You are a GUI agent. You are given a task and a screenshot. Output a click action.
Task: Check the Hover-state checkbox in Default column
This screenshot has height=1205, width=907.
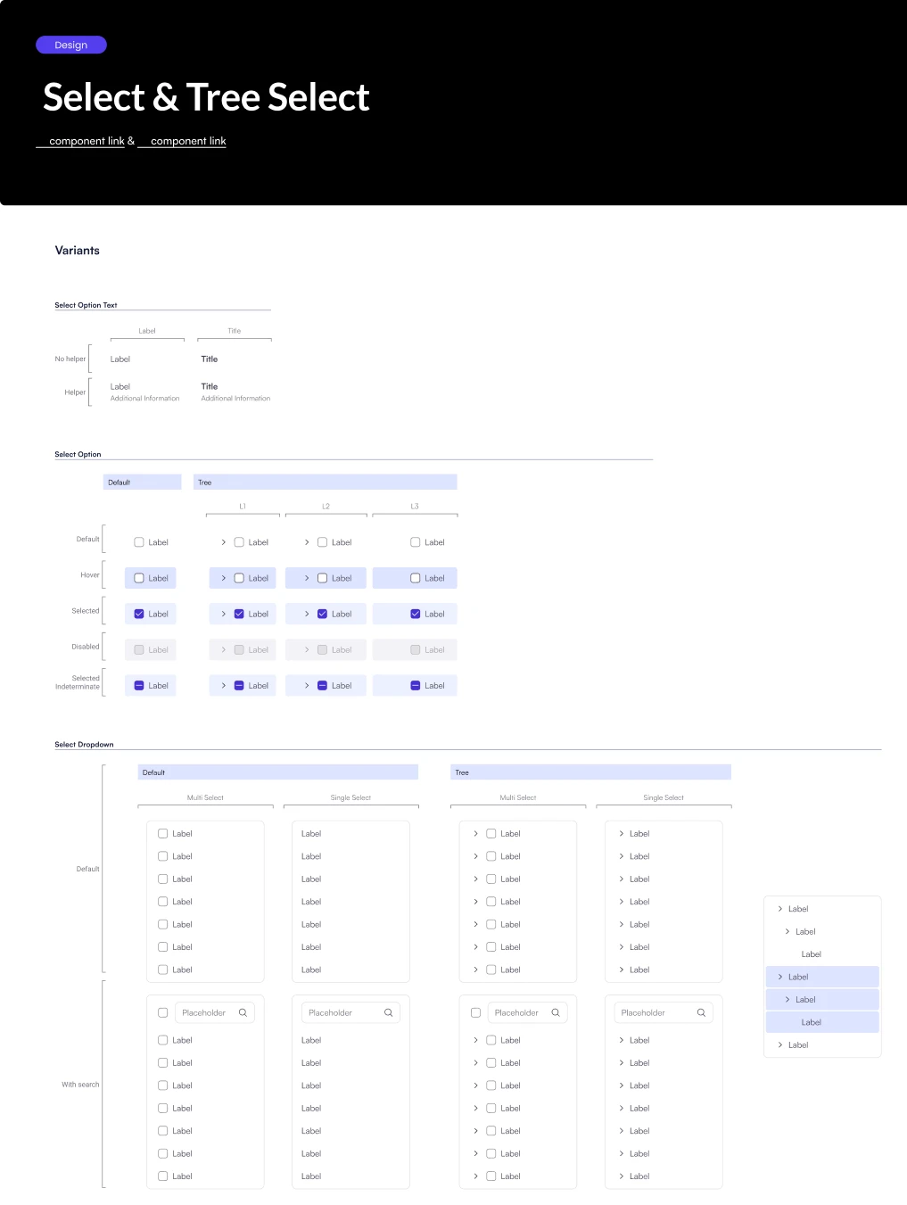click(139, 578)
